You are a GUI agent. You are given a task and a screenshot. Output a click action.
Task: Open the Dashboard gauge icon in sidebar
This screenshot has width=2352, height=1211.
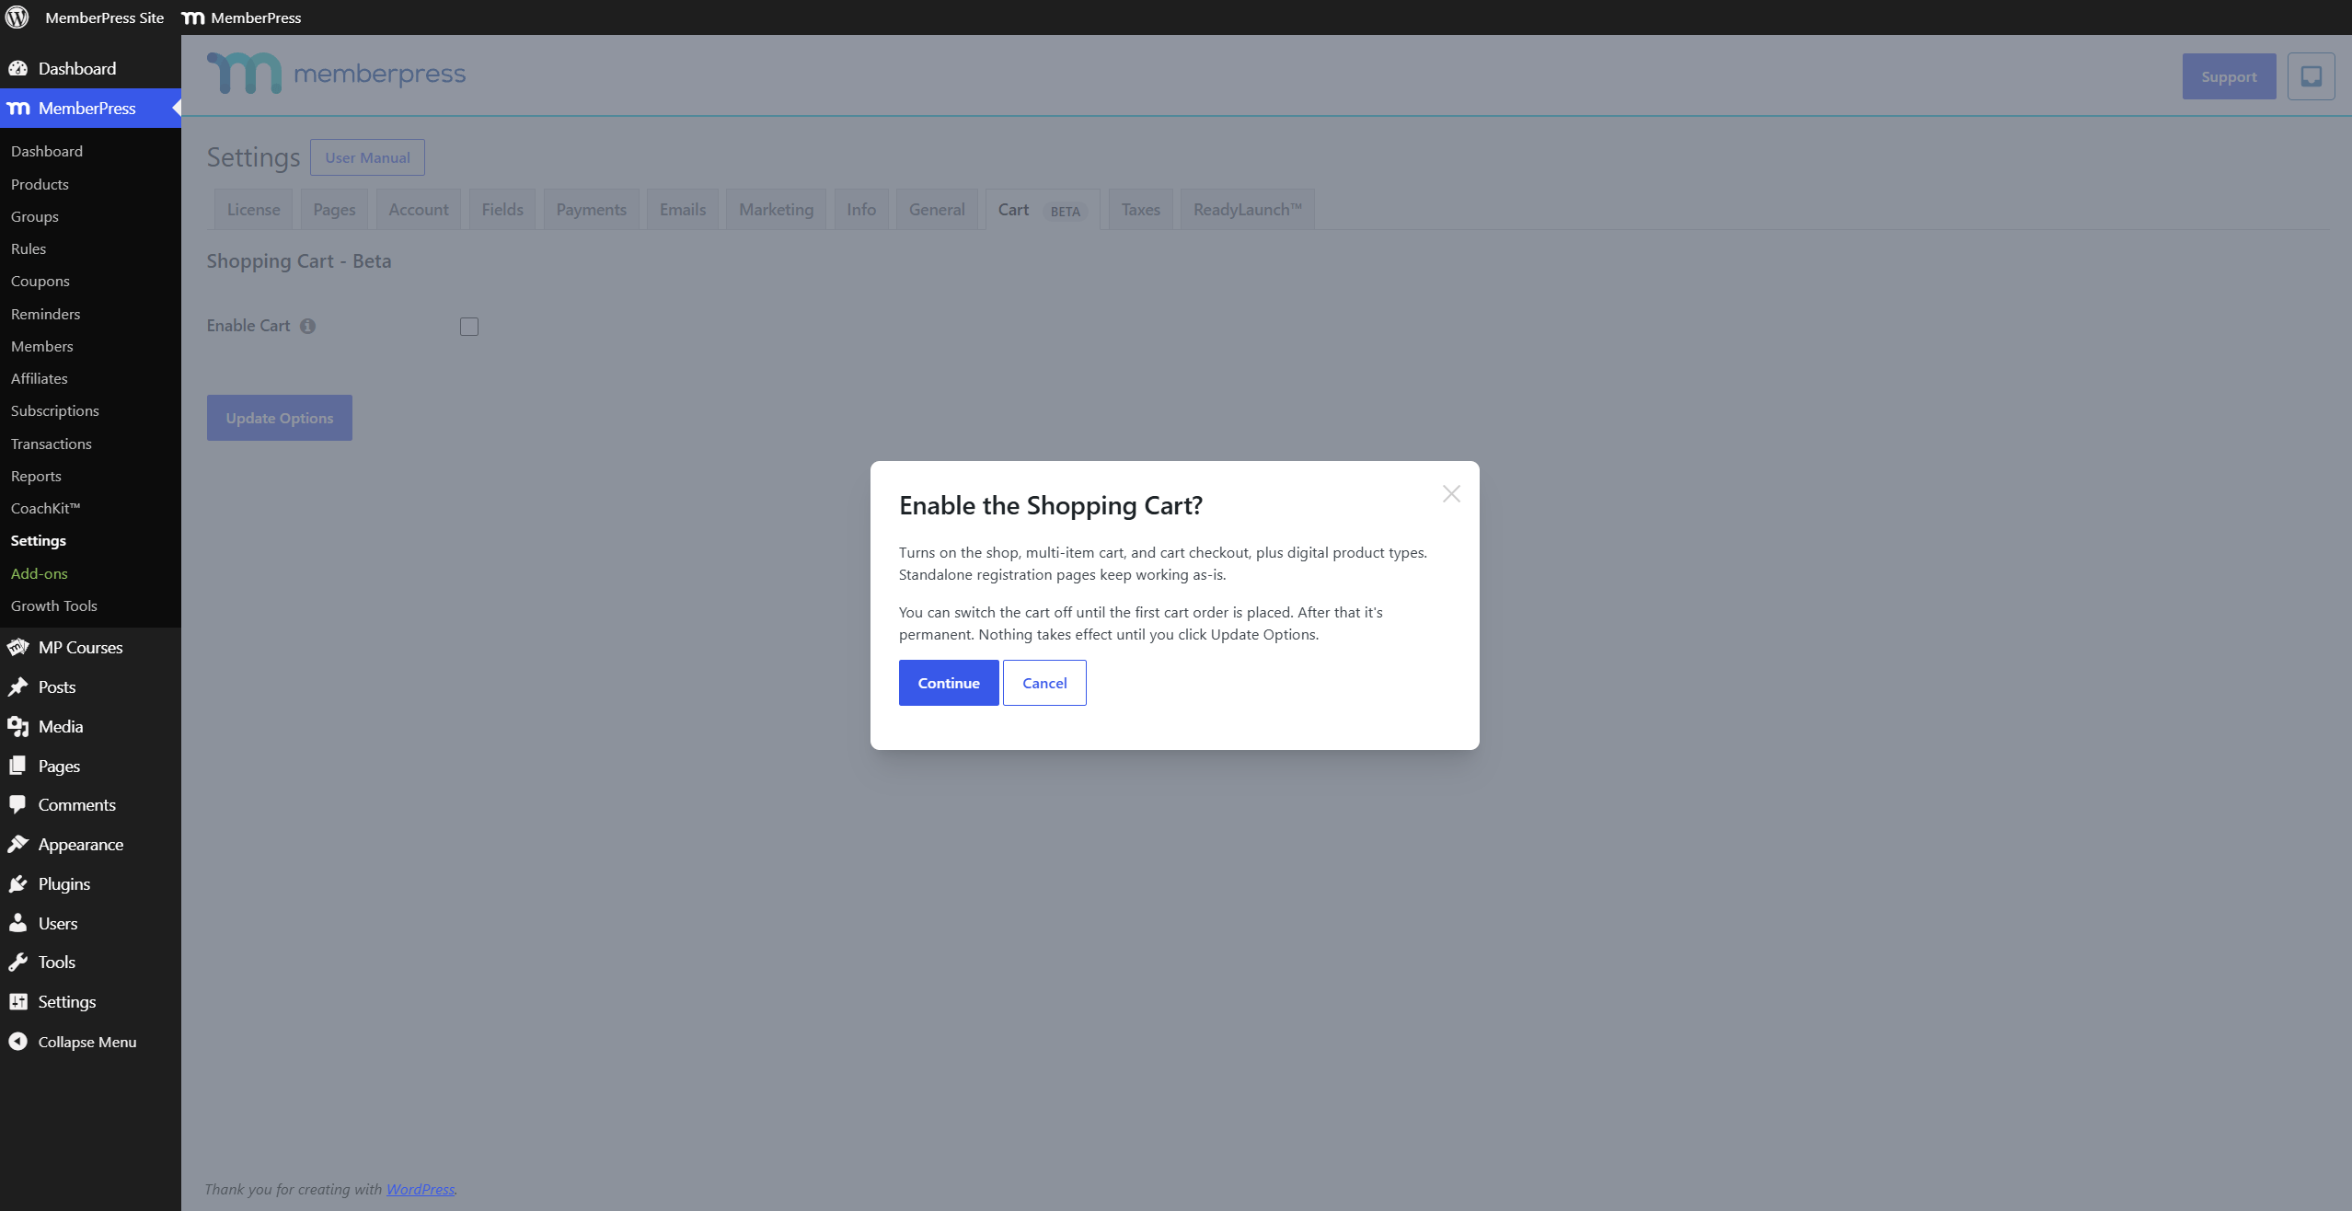coord(17,68)
